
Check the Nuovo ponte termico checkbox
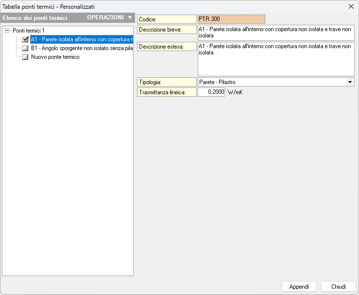point(25,57)
